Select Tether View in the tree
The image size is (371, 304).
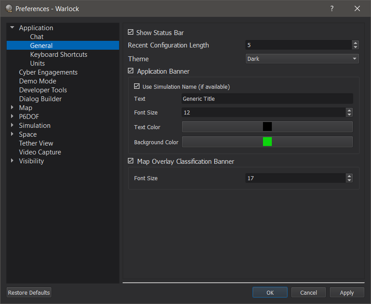point(36,143)
